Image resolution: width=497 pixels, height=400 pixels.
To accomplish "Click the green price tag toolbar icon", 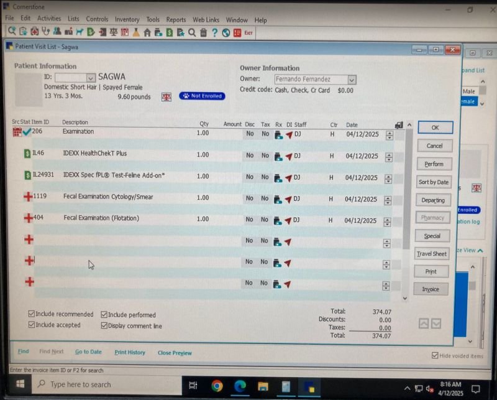I will pyautogui.click(x=91, y=32).
